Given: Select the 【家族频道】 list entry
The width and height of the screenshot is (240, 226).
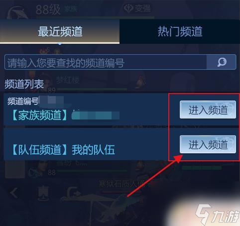Looking at the screenshot, I should [86, 110].
